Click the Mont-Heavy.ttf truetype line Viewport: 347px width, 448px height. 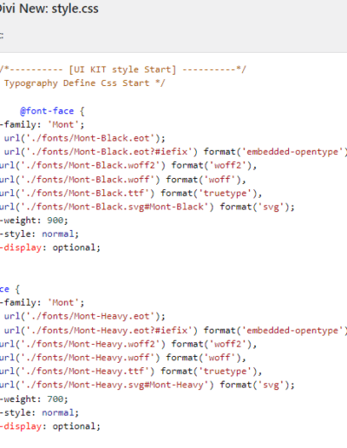tap(131, 372)
